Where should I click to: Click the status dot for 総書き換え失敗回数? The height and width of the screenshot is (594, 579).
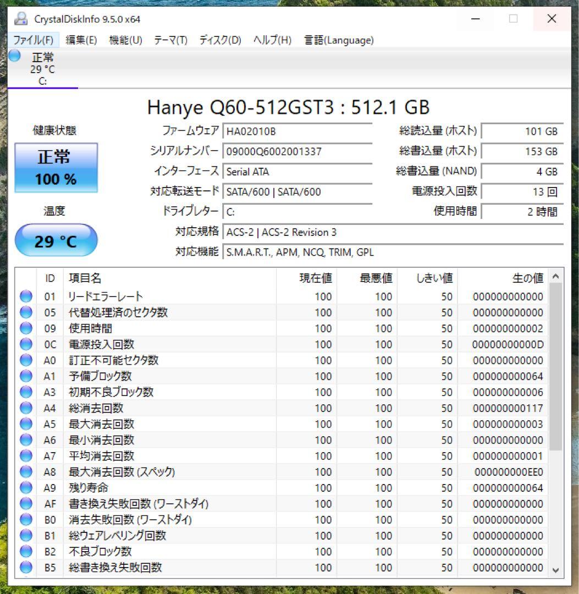25,568
